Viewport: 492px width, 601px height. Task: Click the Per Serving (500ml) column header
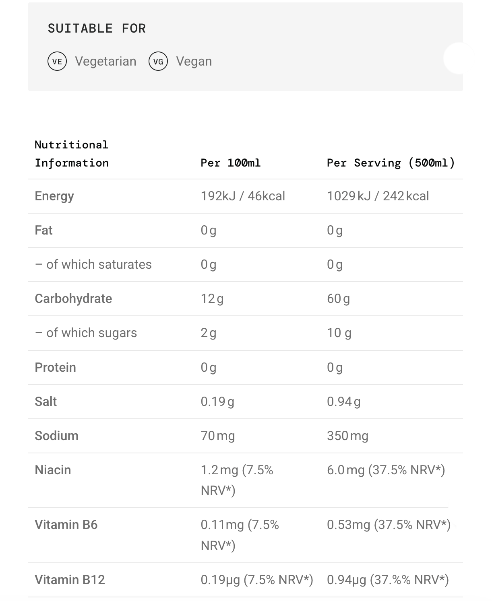tap(391, 163)
